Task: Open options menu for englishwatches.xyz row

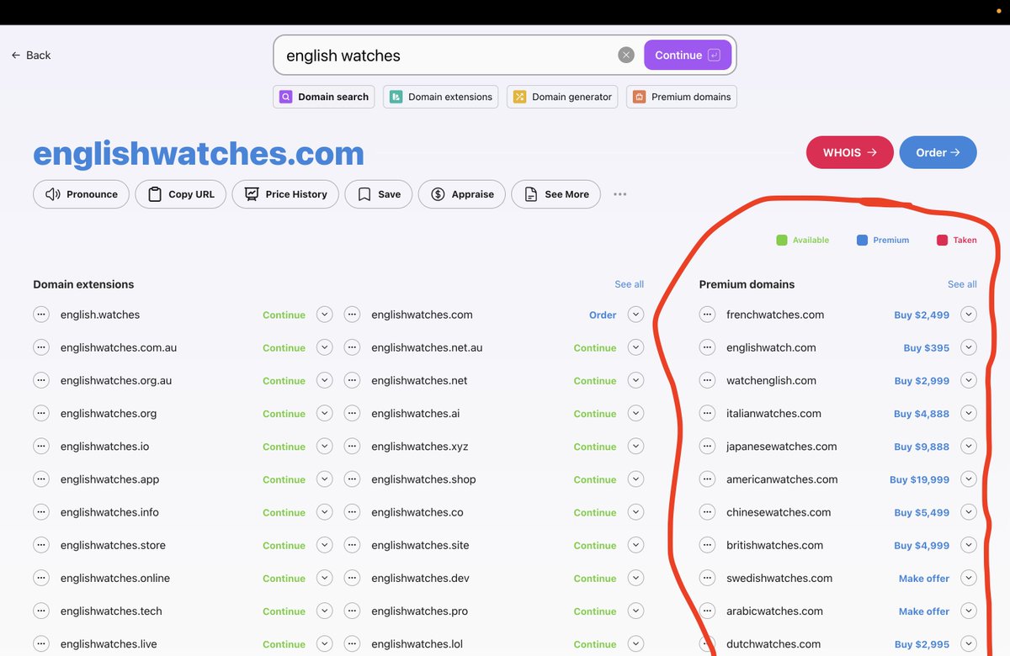Action: (352, 447)
